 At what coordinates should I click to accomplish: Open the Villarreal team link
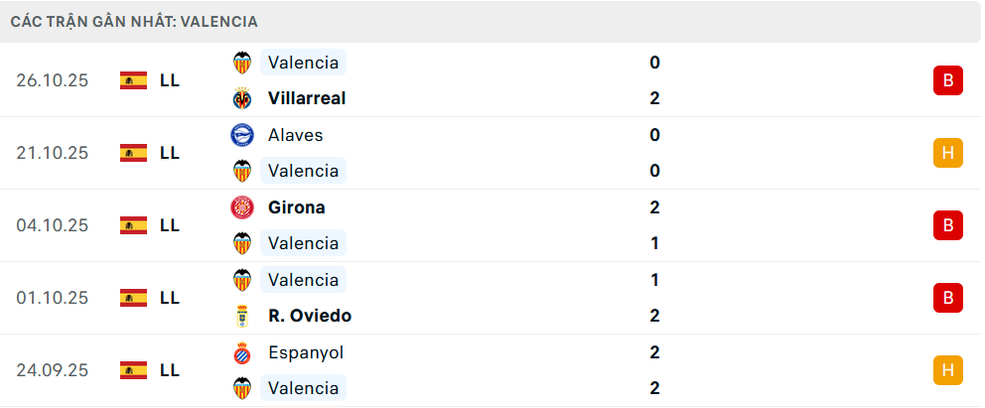(307, 98)
